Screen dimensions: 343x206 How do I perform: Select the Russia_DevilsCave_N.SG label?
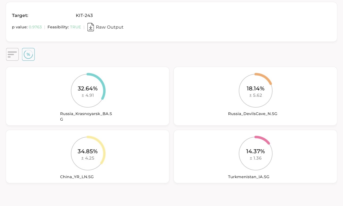[253, 114]
